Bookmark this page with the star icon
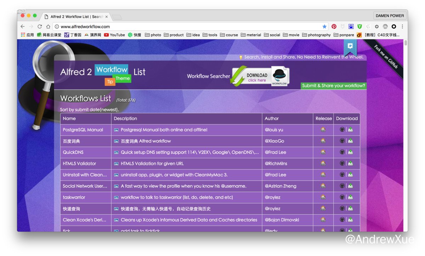The image size is (425, 256). point(324,26)
